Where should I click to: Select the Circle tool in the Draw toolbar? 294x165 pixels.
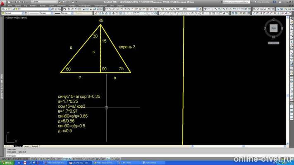point(182,13)
